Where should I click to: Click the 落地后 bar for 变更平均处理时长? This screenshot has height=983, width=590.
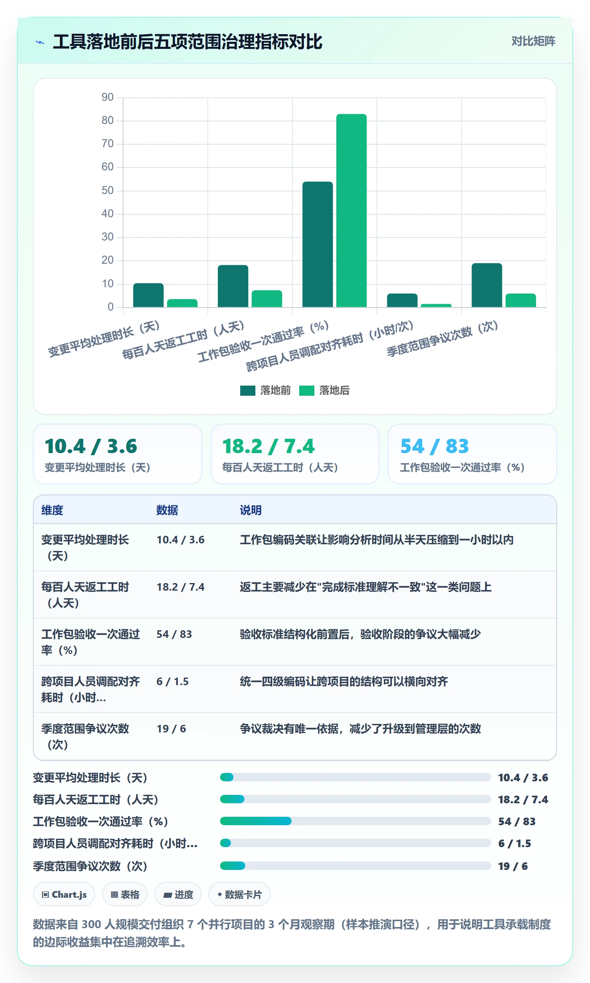coord(182,303)
